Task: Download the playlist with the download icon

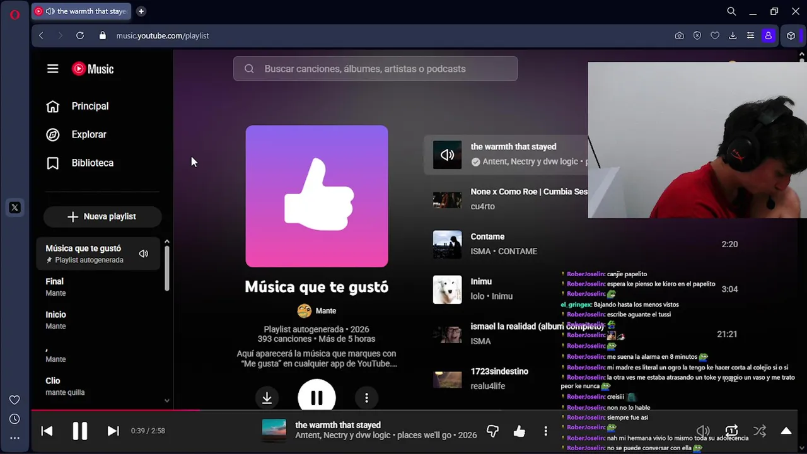Action: coord(267,398)
